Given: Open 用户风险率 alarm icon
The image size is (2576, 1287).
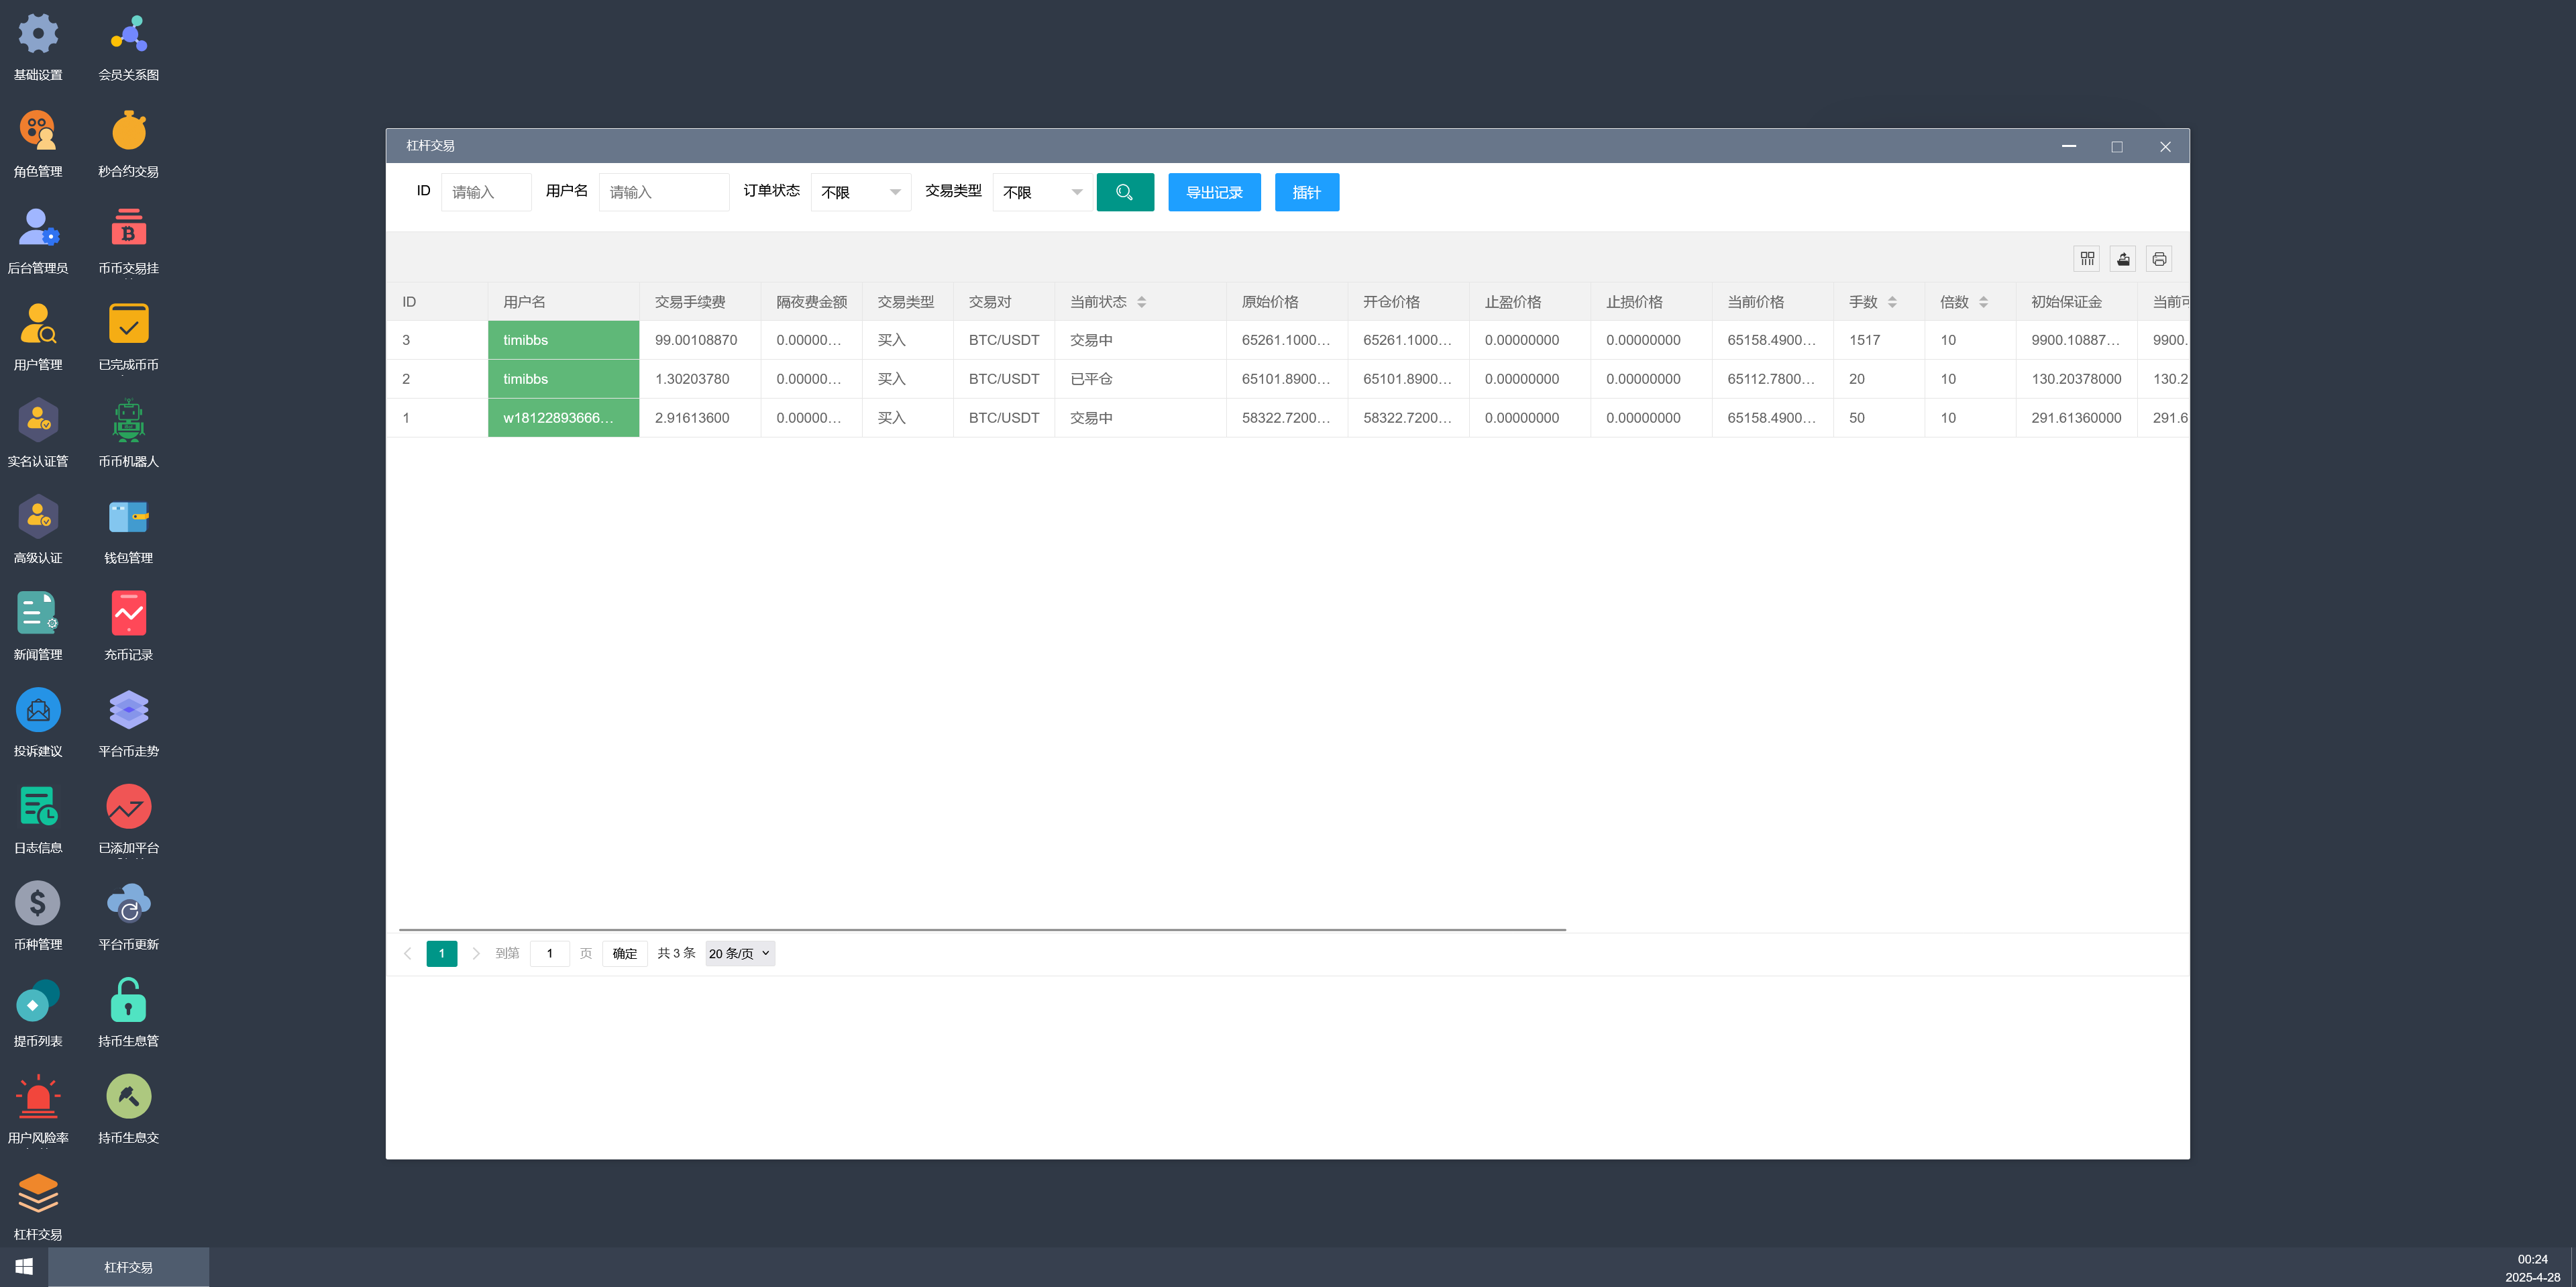Looking at the screenshot, I should 38,1098.
